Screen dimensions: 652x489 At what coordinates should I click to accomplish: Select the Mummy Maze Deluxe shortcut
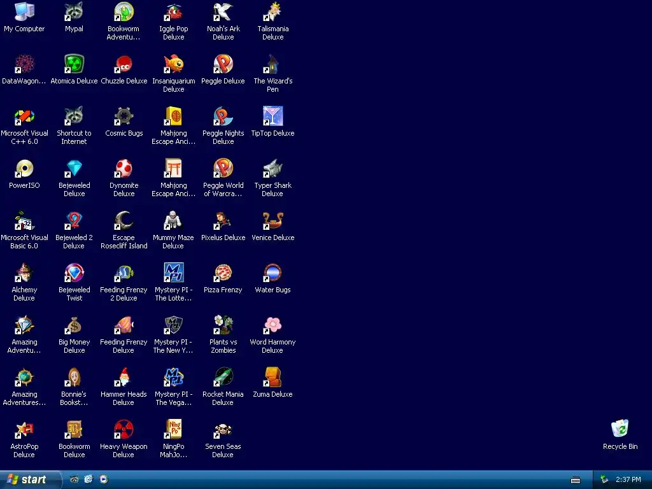pos(173,220)
